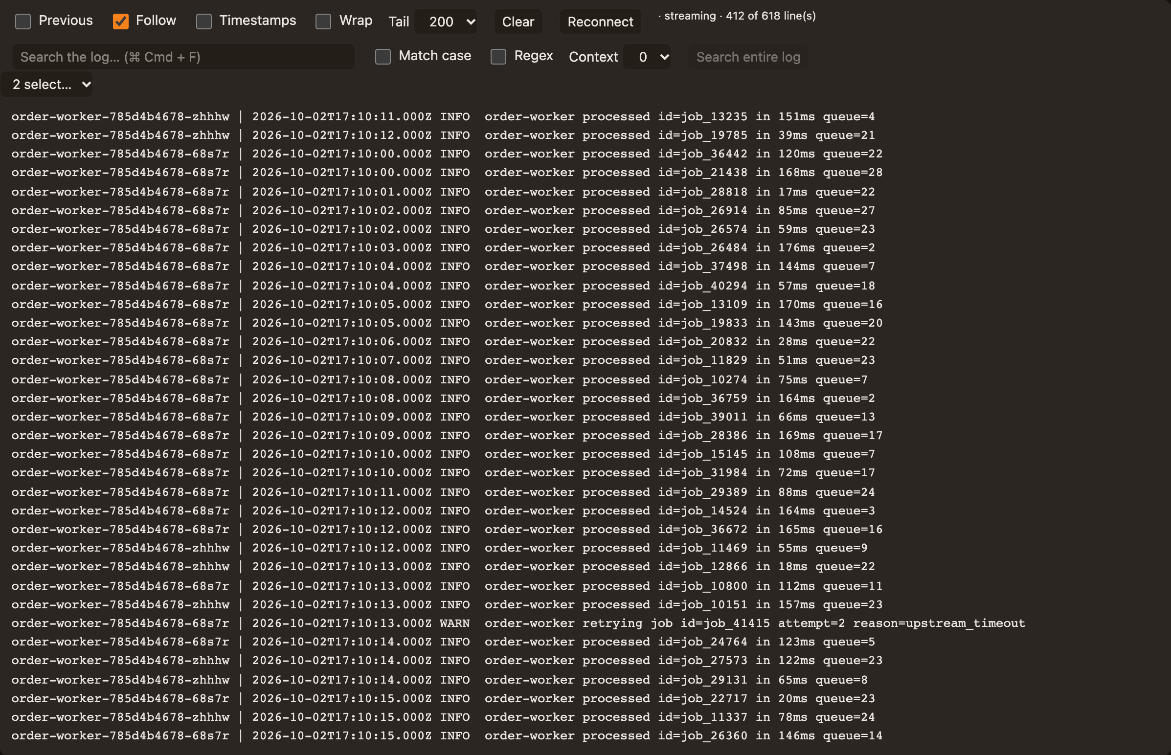Click log line with id=job_39011

(443, 417)
